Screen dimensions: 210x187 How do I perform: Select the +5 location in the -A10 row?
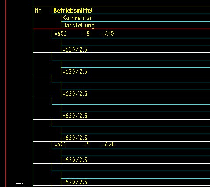point(87,34)
